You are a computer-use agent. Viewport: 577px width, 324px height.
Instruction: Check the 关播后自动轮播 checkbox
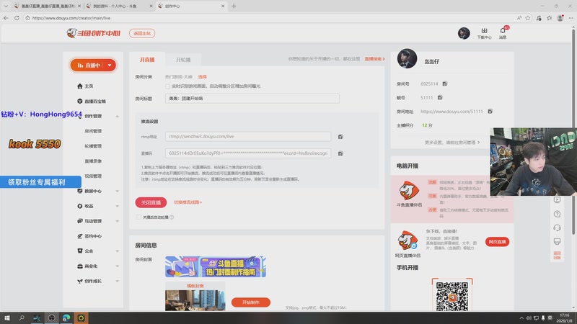(138, 217)
